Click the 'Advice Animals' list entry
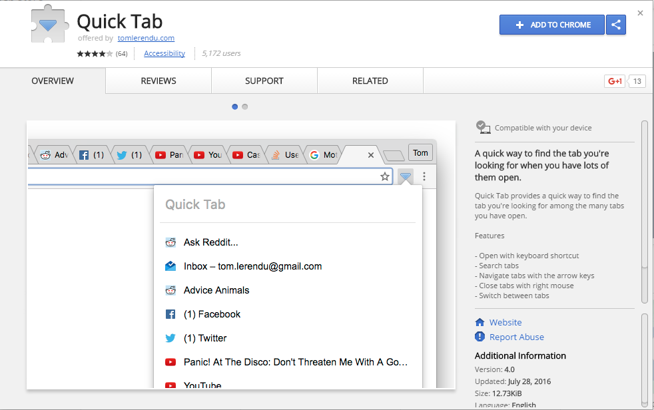The image size is (654, 410). (x=216, y=290)
